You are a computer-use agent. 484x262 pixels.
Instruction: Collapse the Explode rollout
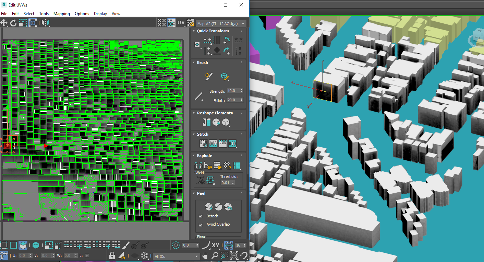[193, 156]
